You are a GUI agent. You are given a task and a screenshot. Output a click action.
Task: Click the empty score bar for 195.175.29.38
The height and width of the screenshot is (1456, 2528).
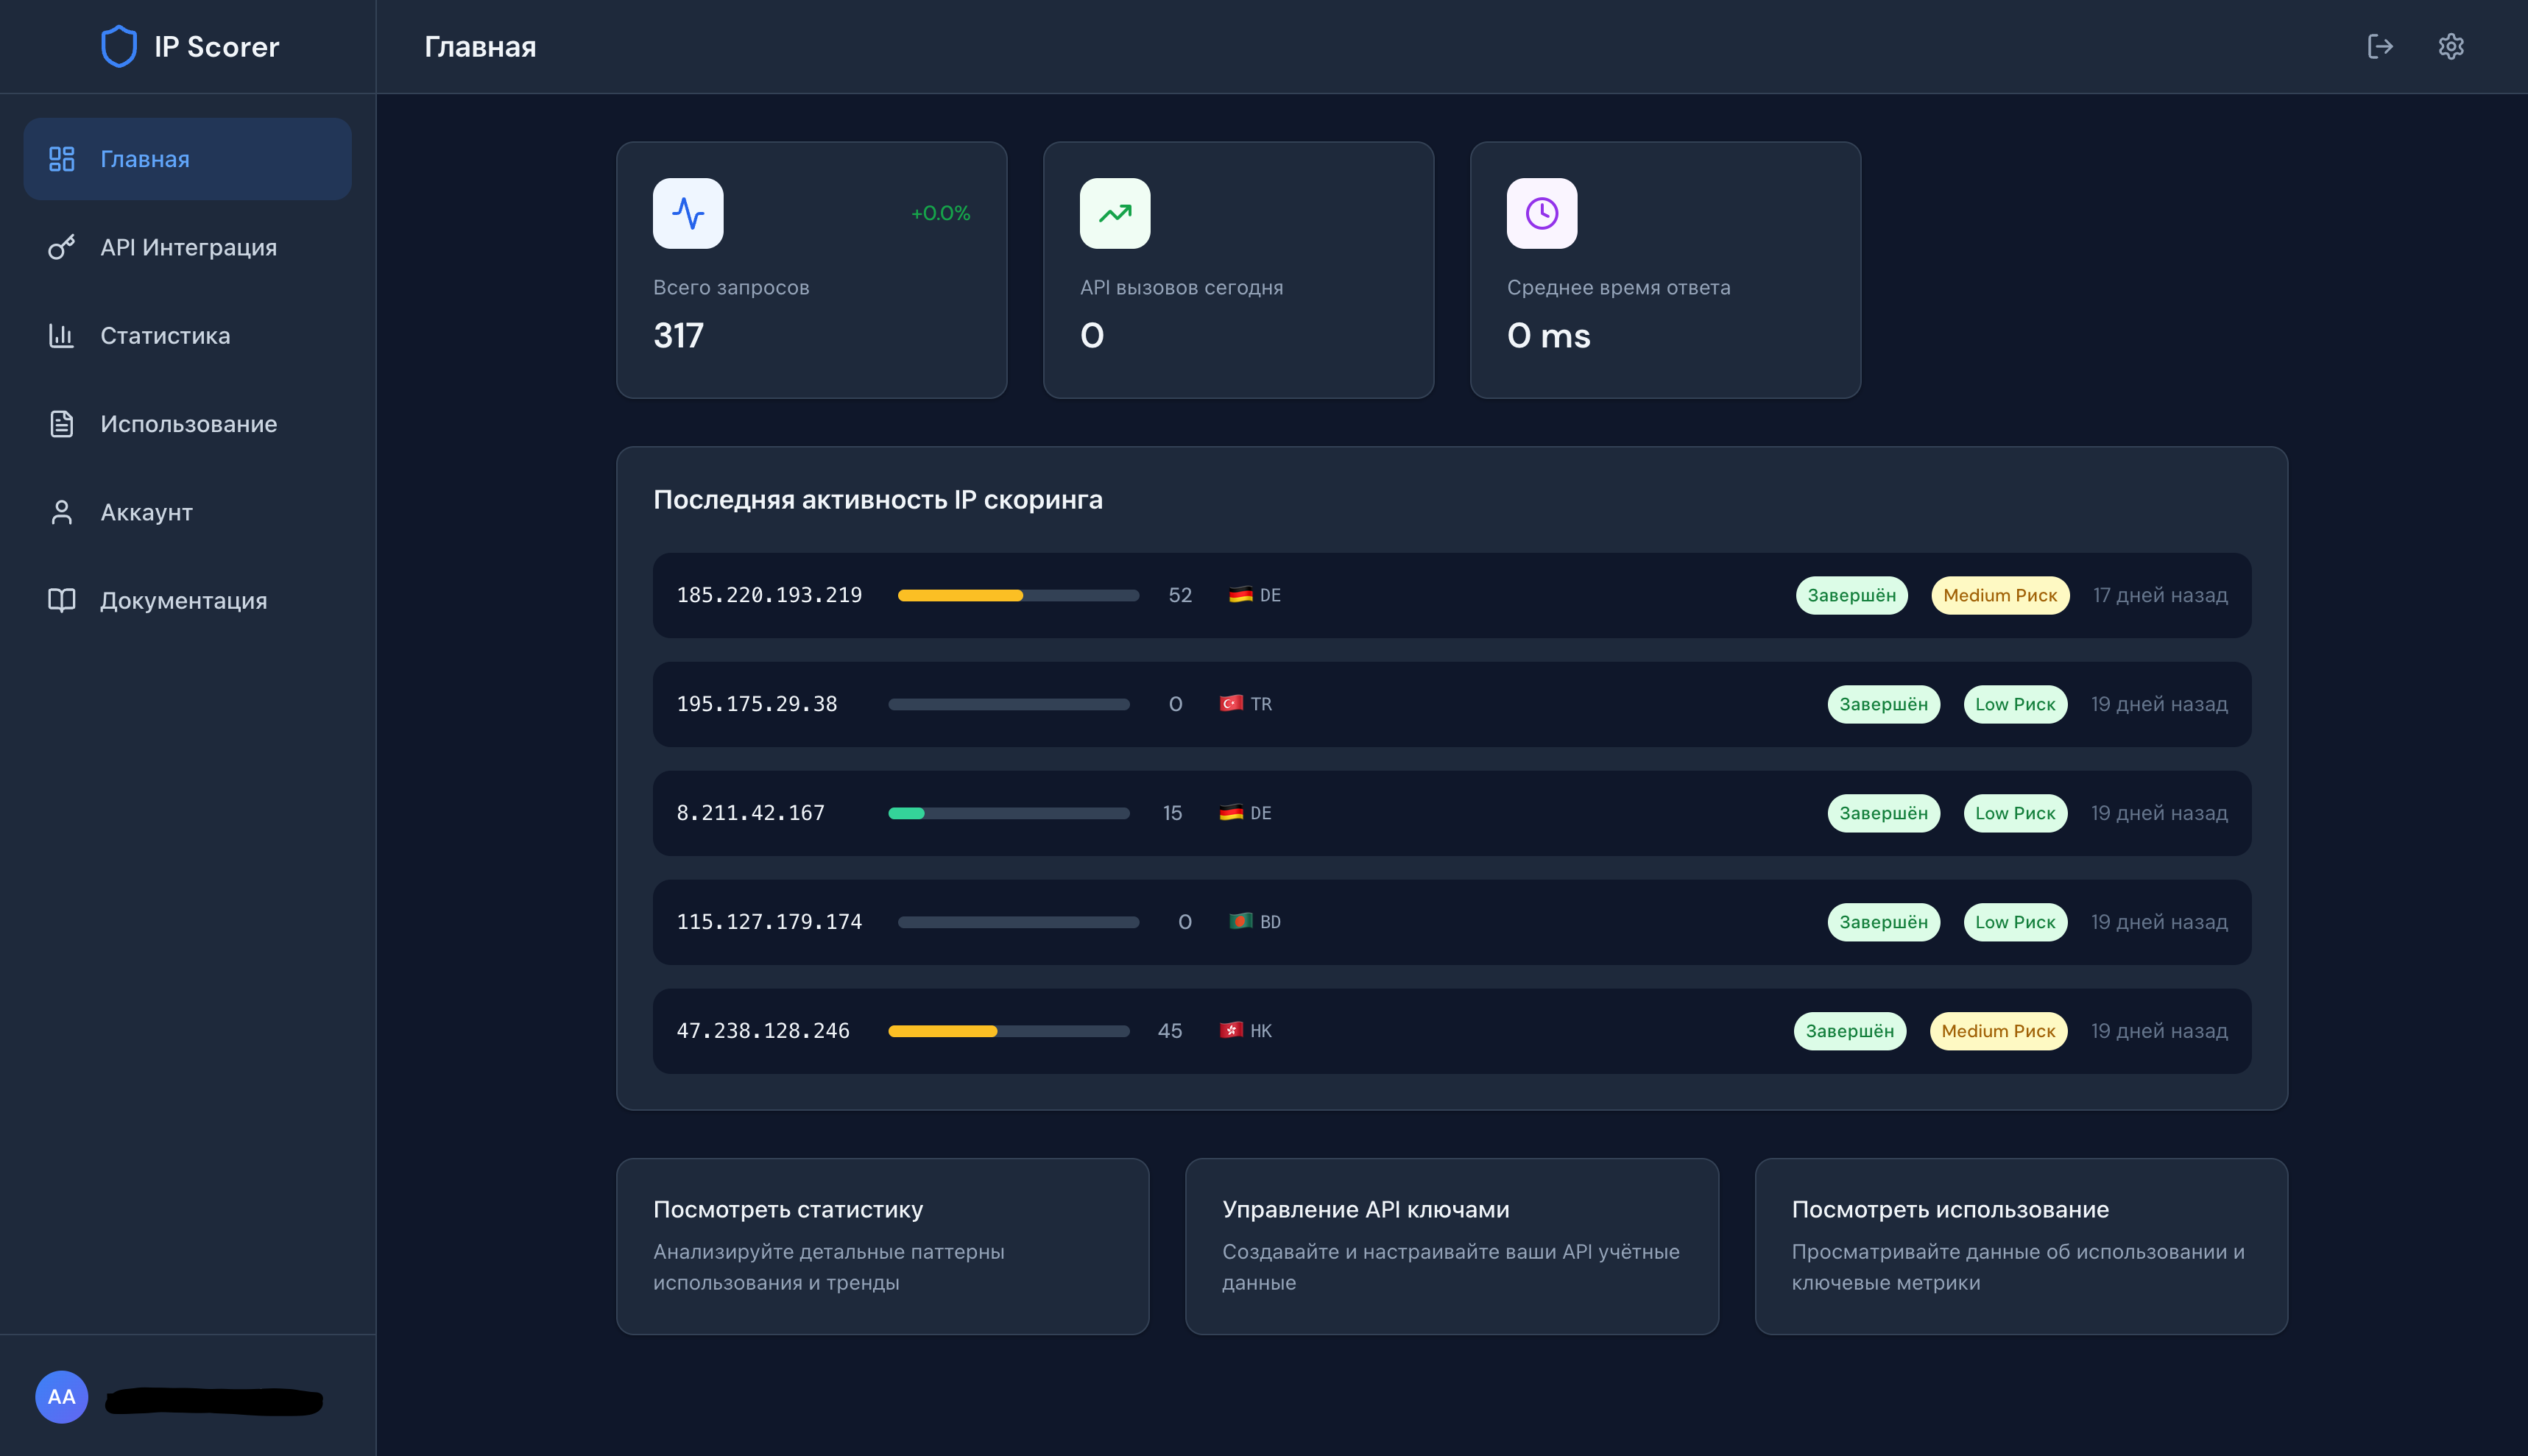pyautogui.click(x=1009, y=704)
